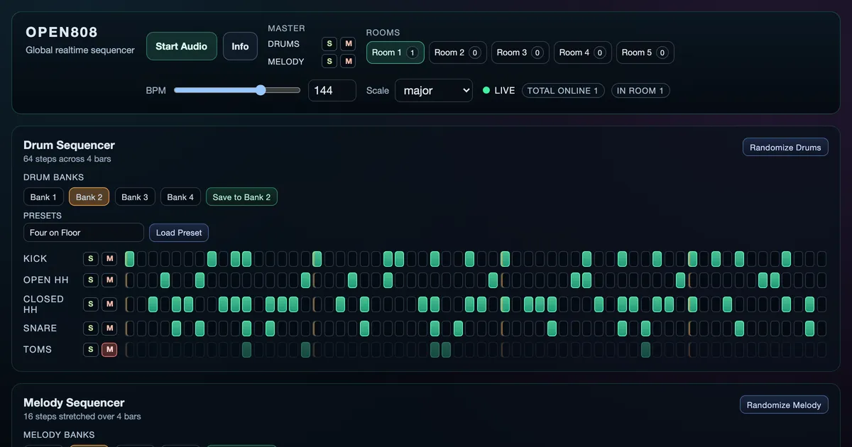The height and width of the screenshot is (447, 852).
Task: Open the presets field showing Four on Floor
Action: (83, 233)
